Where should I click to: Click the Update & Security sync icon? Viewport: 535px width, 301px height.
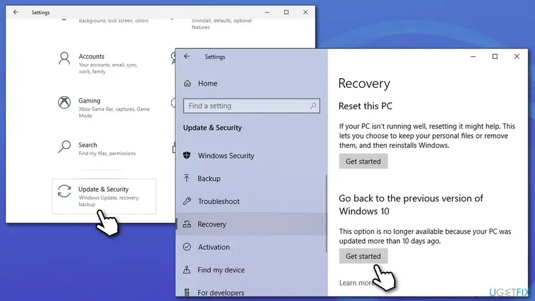click(64, 191)
